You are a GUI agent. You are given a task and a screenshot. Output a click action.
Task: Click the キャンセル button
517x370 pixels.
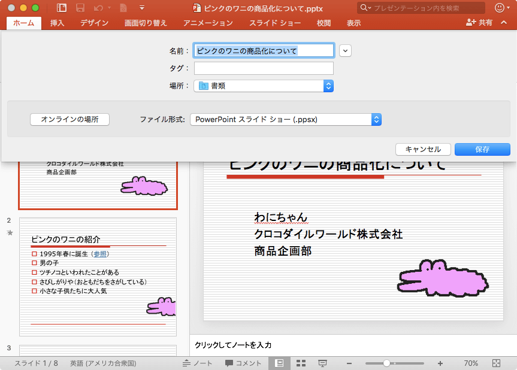click(423, 149)
